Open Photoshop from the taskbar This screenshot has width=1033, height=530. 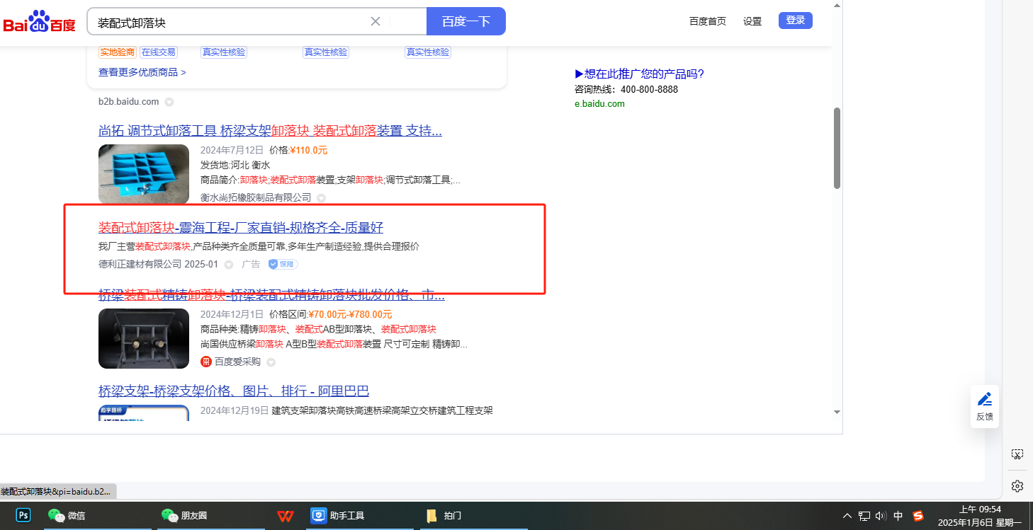tap(23, 515)
